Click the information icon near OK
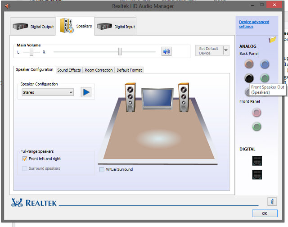288x227 pixels. tap(271, 201)
